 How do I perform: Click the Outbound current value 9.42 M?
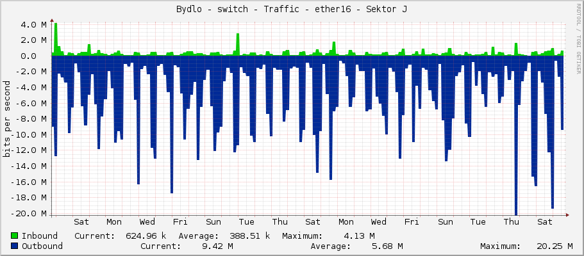click(x=217, y=246)
